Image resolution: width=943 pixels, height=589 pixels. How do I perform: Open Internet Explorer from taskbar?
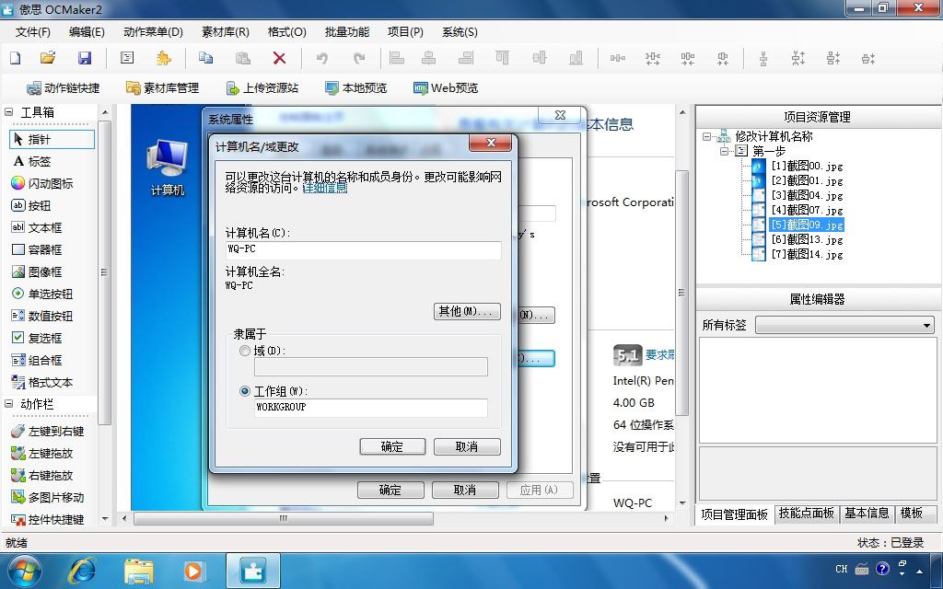pyautogui.click(x=81, y=571)
